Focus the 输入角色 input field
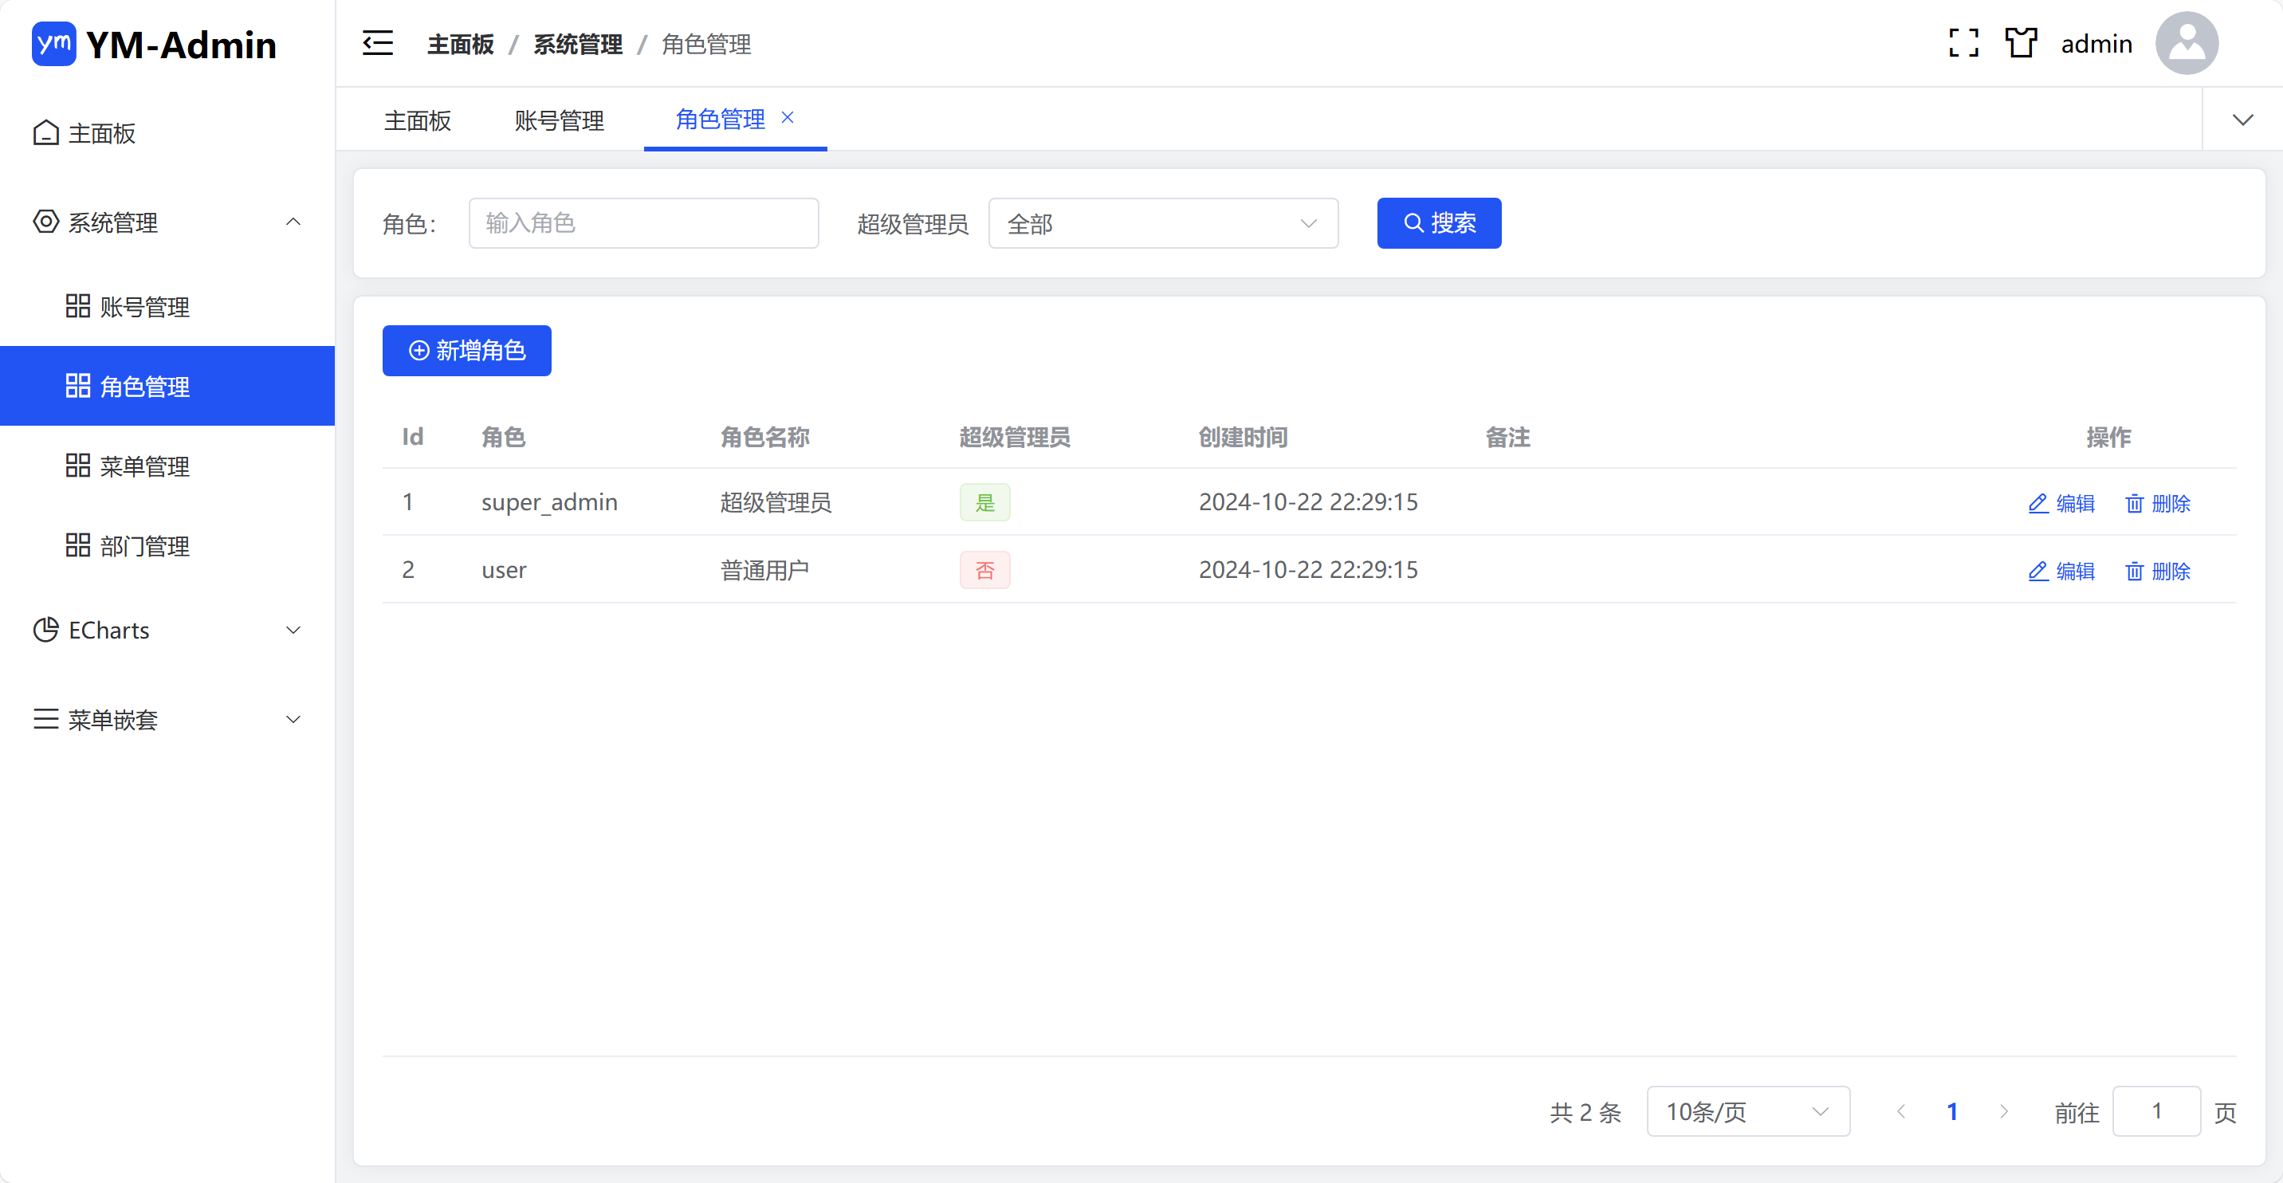This screenshot has width=2283, height=1183. coord(642,223)
